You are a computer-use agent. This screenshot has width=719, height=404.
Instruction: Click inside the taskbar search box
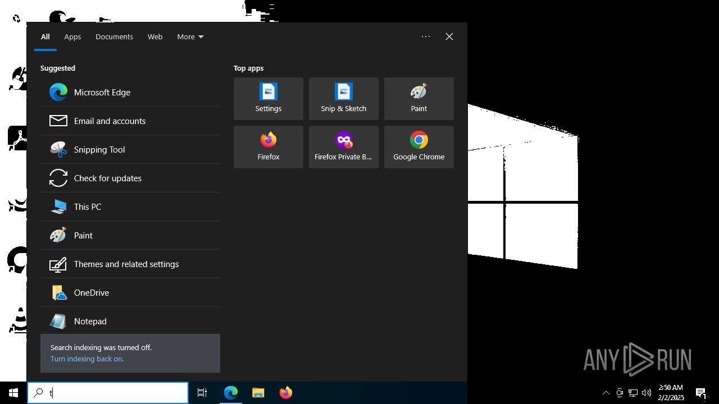click(x=108, y=393)
